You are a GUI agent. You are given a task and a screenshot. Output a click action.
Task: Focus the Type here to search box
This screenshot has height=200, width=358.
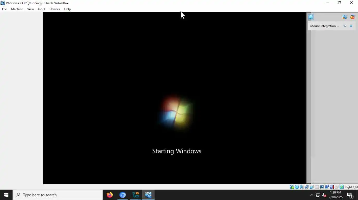click(x=57, y=195)
